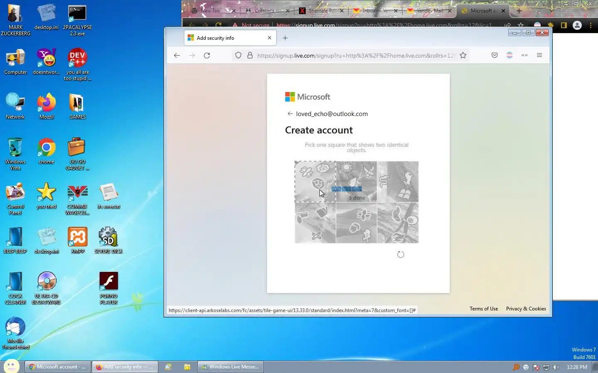
Task: Open the you tried star icon
Action: [46, 196]
